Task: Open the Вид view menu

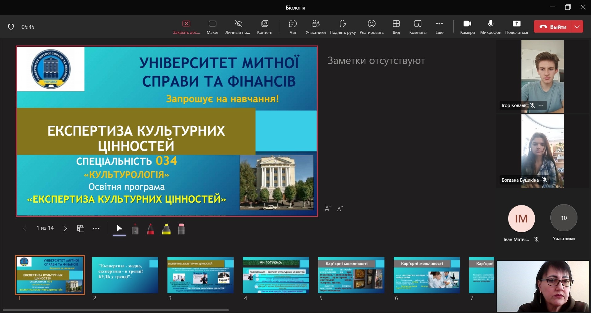Action: (396, 27)
